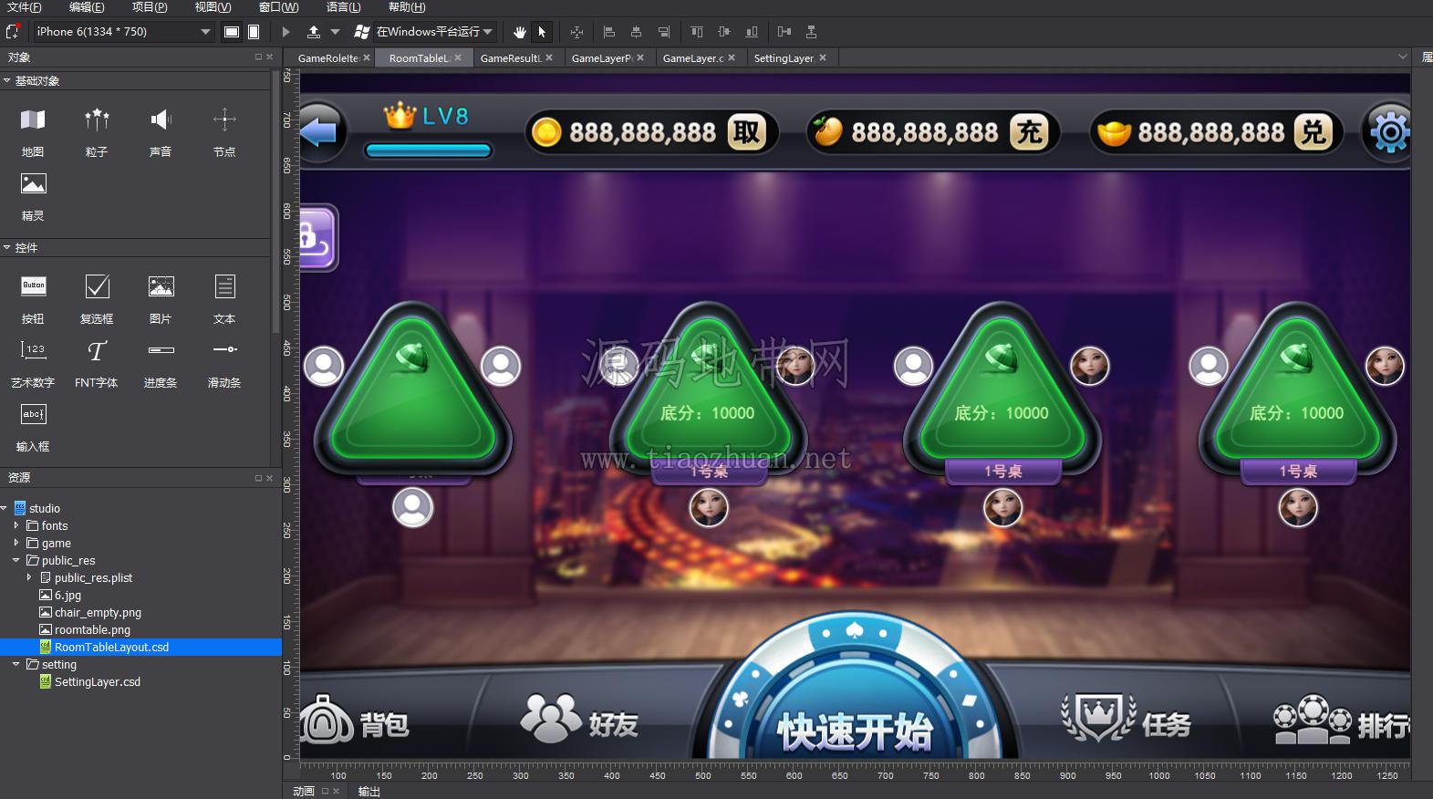Click the anchor move tool icon
This screenshot has height=799, width=1433.
(x=576, y=32)
